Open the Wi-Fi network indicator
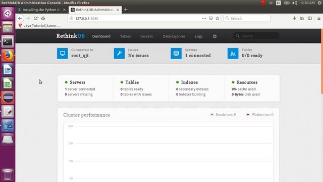This screenshot has width=323, height=182. tap(271, 3)
